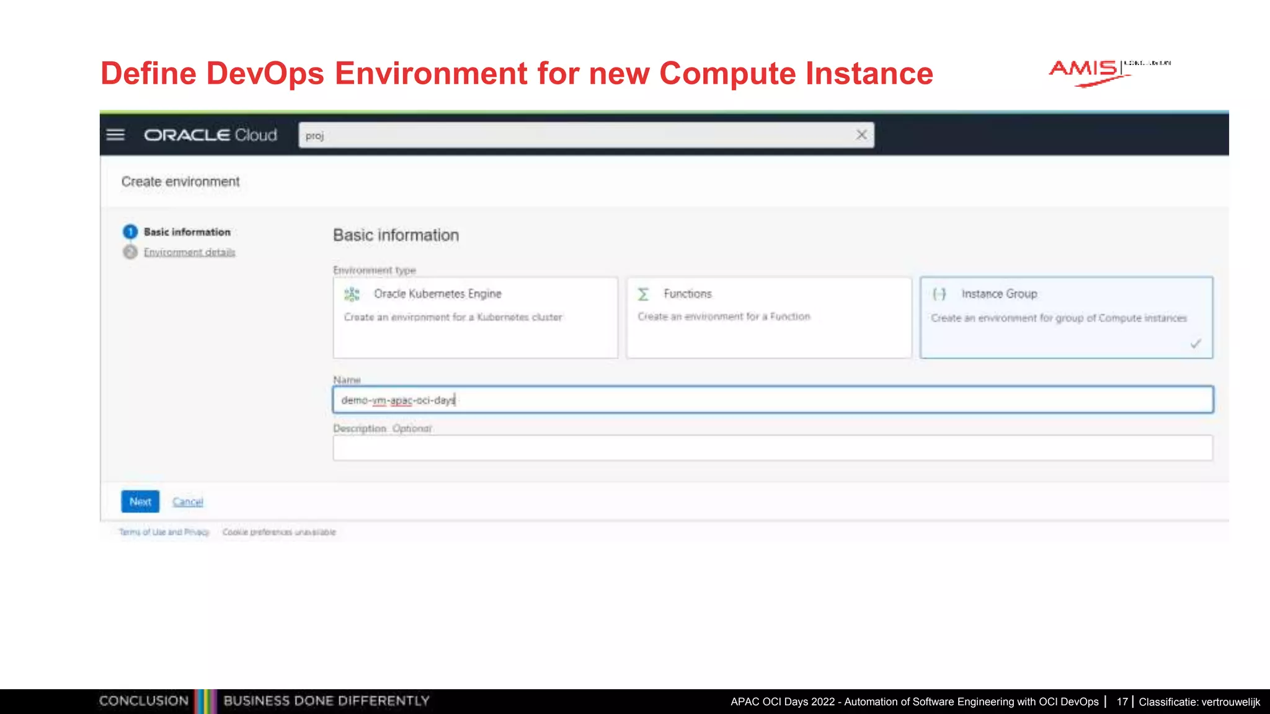The width and height of the screenshot is (1270, 714).
Task: Select the Instance Group environment type card
Action: (x=1066, y=317)
